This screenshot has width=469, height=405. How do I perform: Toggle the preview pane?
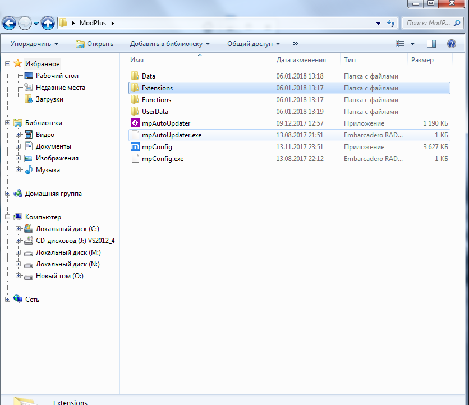pyautogui.click(x=431, y=44)
